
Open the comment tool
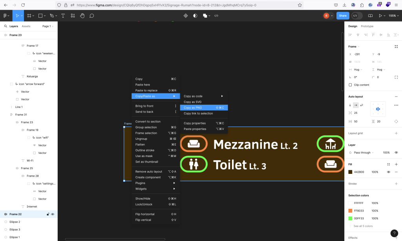(91, 16)
